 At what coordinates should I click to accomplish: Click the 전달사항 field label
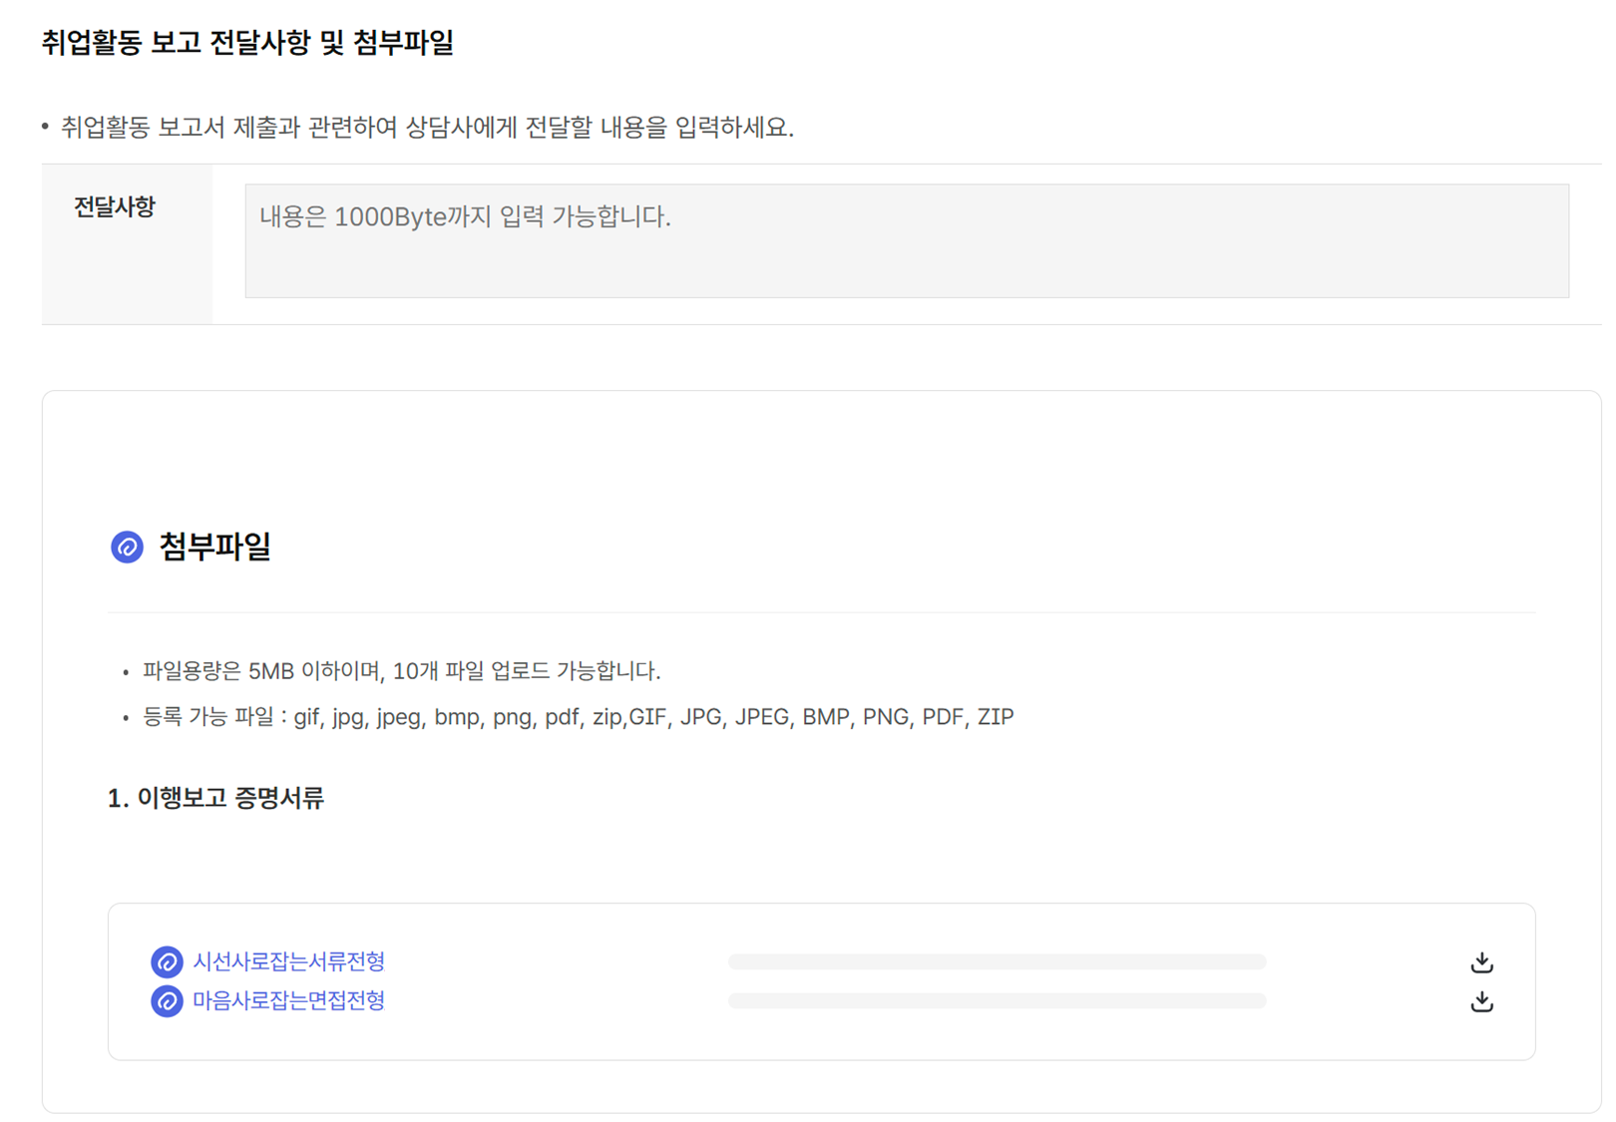coord(115,207)
